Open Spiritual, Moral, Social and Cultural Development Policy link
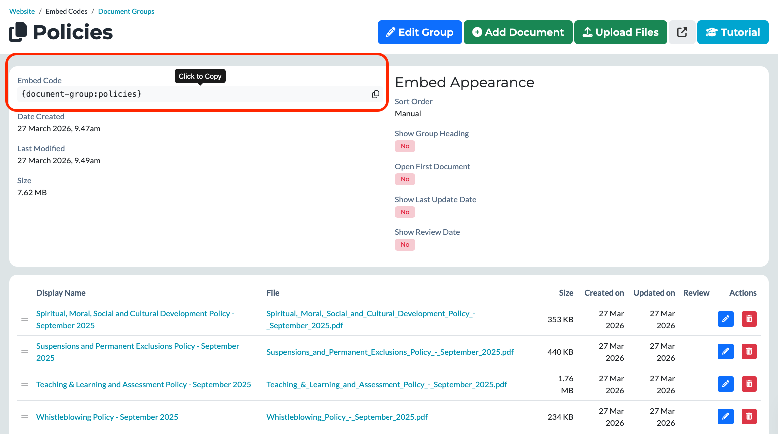Image resolution: width=778 pixels, height=434 pixels. coord(135,319)
